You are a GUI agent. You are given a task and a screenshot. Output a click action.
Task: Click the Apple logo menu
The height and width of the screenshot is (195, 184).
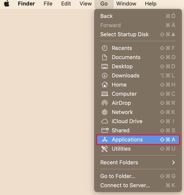tap(7, 3)
